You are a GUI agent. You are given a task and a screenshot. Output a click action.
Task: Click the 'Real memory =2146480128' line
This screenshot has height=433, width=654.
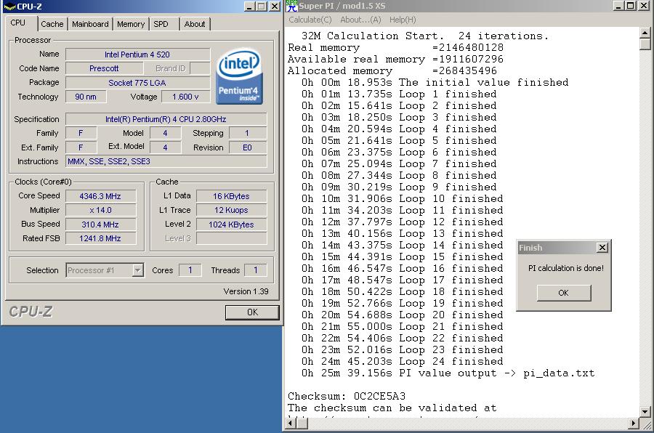395,47
